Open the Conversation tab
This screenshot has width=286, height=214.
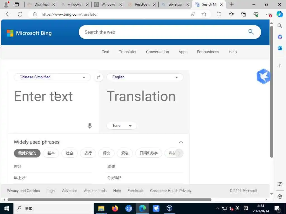click(x=158, y=52)
